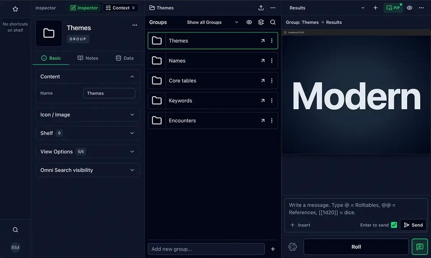Open the Encounters row kebab menu
Image resolution: width=431 pixels, height=258 pixels.
(x=271, y=120)
